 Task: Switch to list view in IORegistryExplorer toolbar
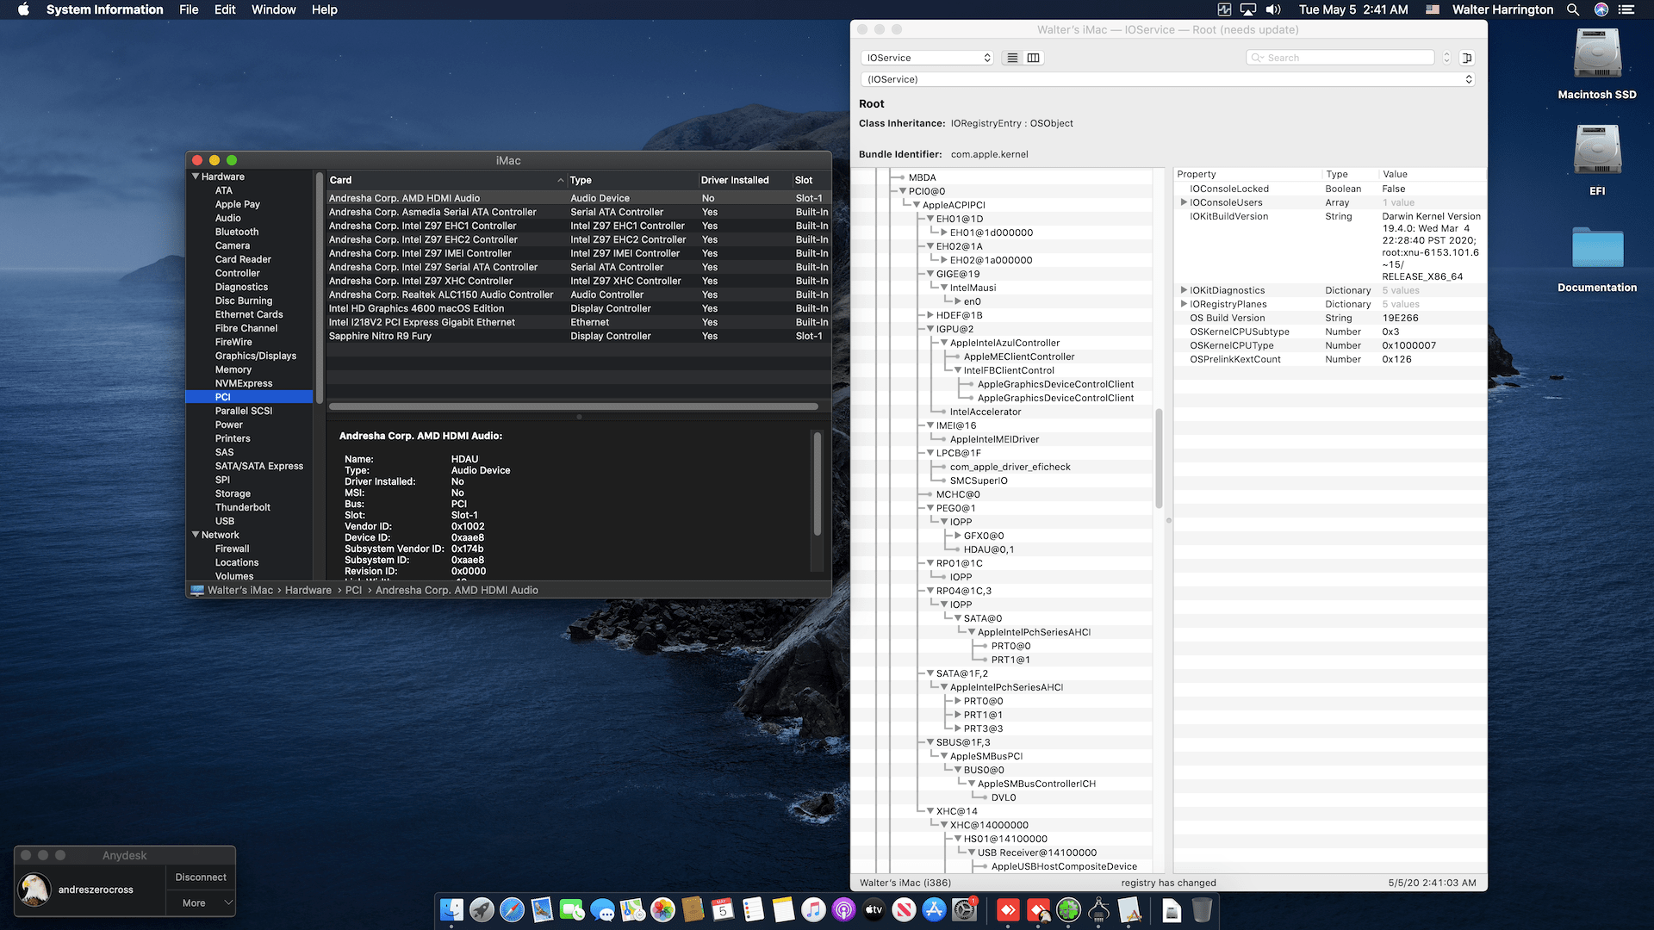[x=1012, y=58]
